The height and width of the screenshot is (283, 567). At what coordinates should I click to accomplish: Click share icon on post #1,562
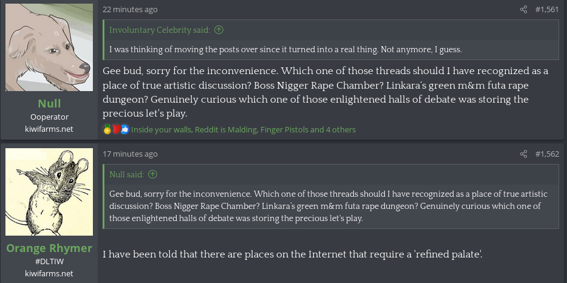[524, 154]
